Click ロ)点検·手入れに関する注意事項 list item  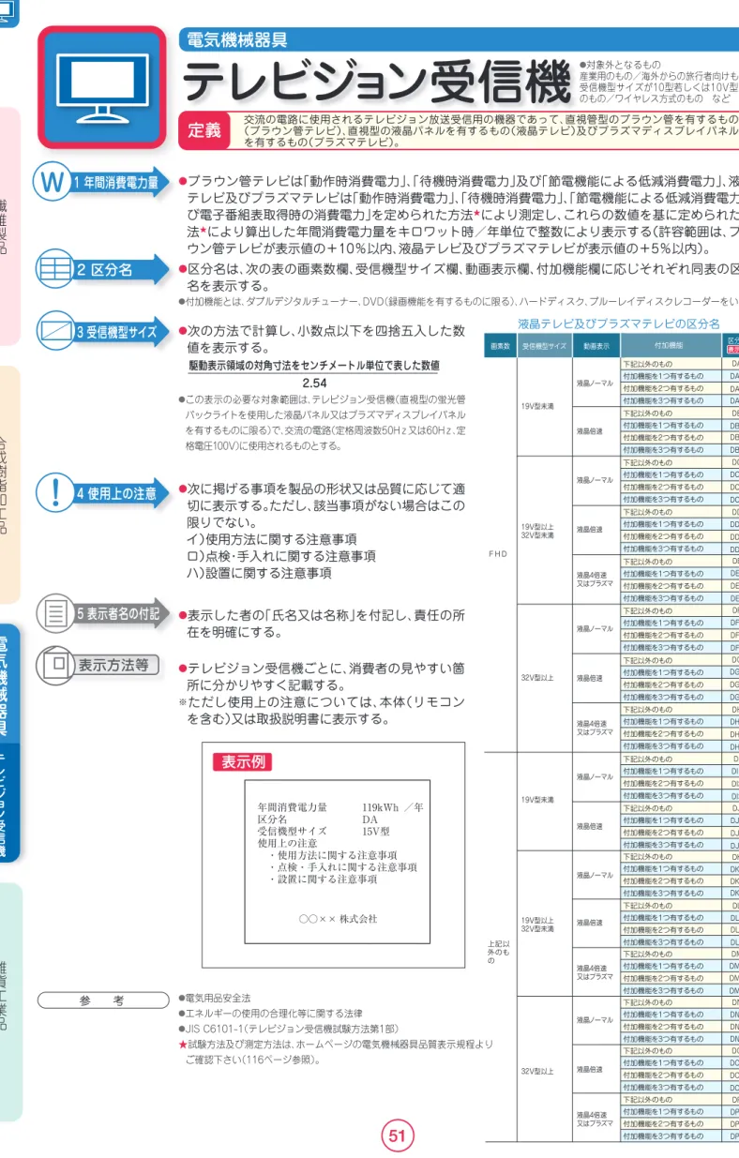pyautogui.click(x=282, y=556)
